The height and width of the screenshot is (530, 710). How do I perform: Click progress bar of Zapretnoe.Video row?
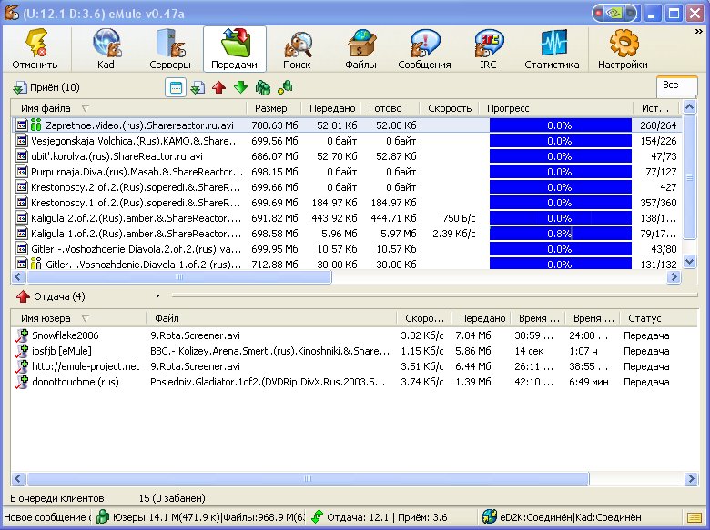tap(561, 125)
